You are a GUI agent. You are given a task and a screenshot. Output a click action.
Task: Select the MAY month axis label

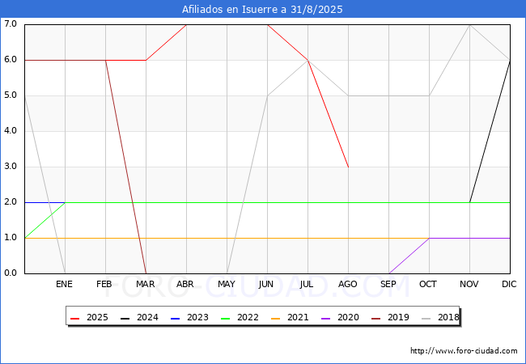[x=227, y=284]
